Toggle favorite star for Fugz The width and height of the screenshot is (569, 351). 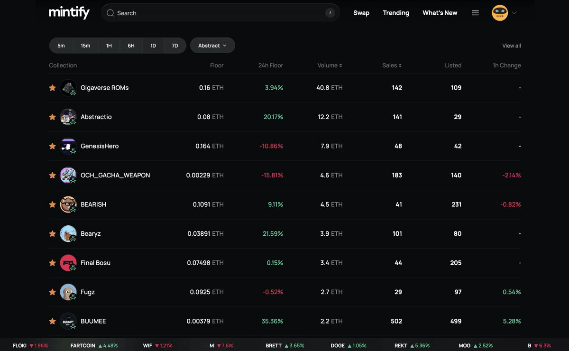tap(53, 292)
